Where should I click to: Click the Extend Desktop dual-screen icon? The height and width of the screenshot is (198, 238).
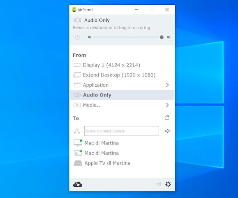(77, 75)
